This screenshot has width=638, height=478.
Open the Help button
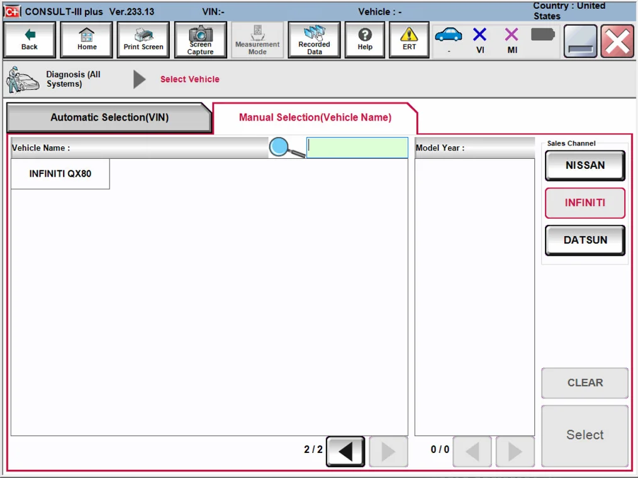[x=365, y=40]
